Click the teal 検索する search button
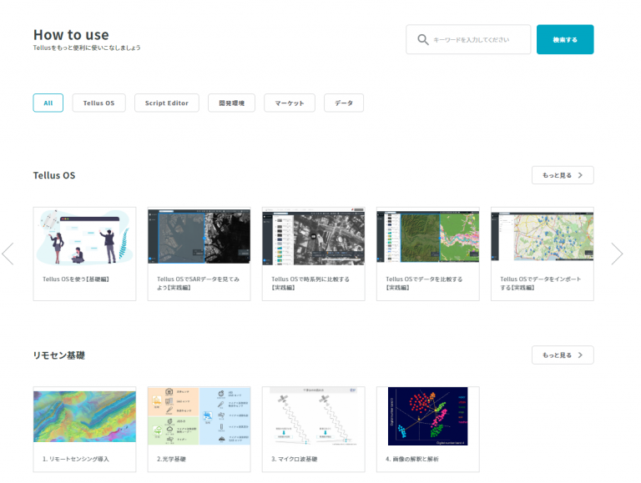Viewport: 641px width, 483px height. (565, 40)
